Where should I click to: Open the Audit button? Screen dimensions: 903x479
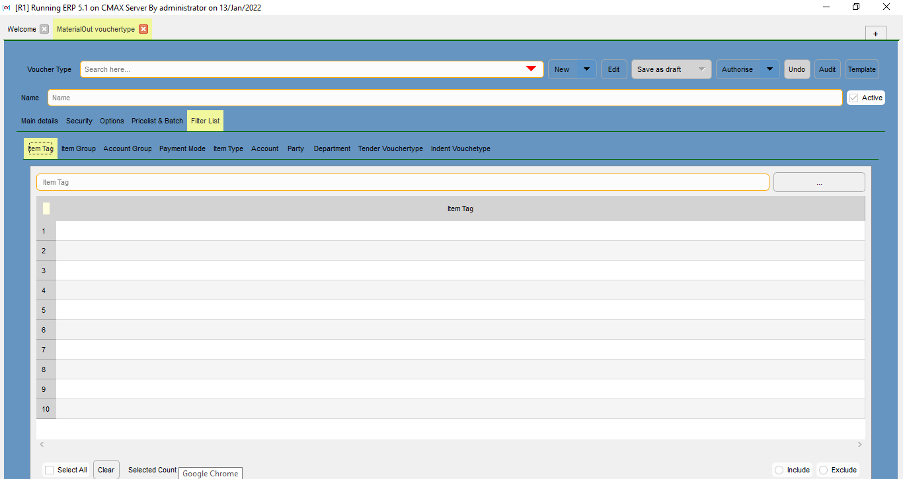click(x=827, y=69)
